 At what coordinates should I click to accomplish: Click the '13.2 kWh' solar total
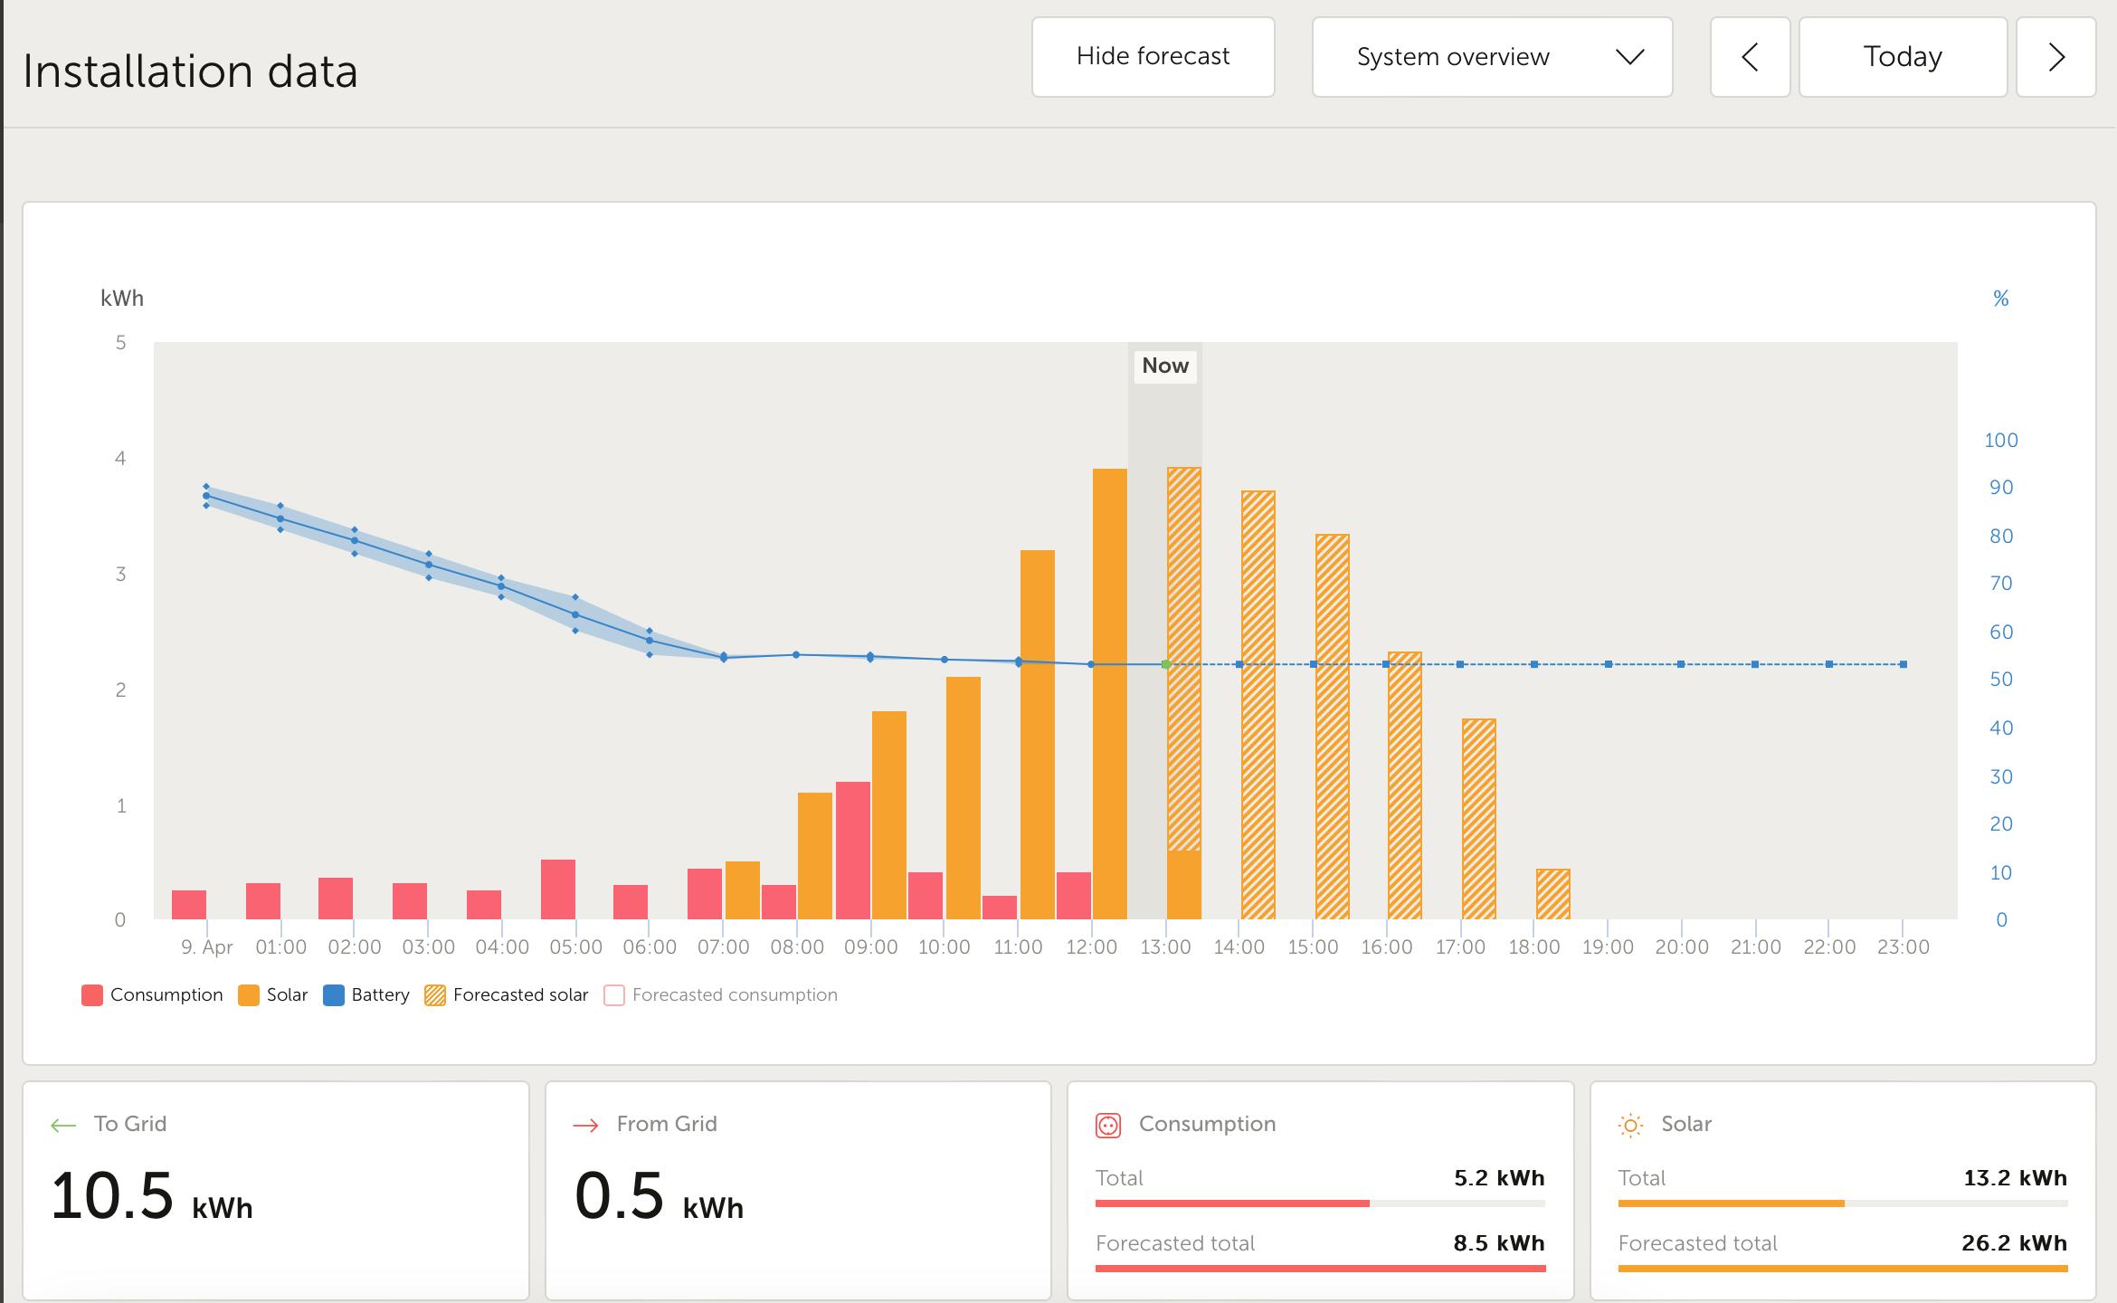(2016, 1178)
